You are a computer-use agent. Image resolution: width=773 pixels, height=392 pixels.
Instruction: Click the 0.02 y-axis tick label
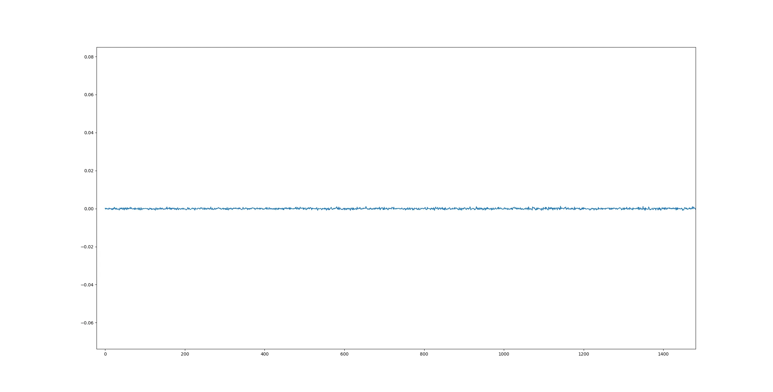pyautogui.click(x=88, y=171)
